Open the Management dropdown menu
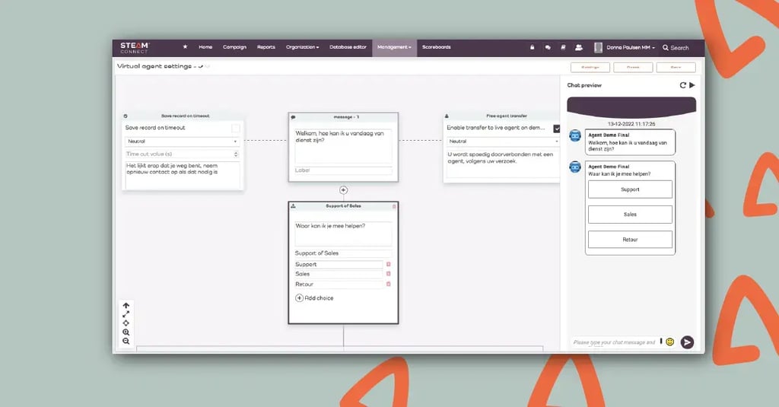Viewport: 779px width, 407px height. point(394,47)
